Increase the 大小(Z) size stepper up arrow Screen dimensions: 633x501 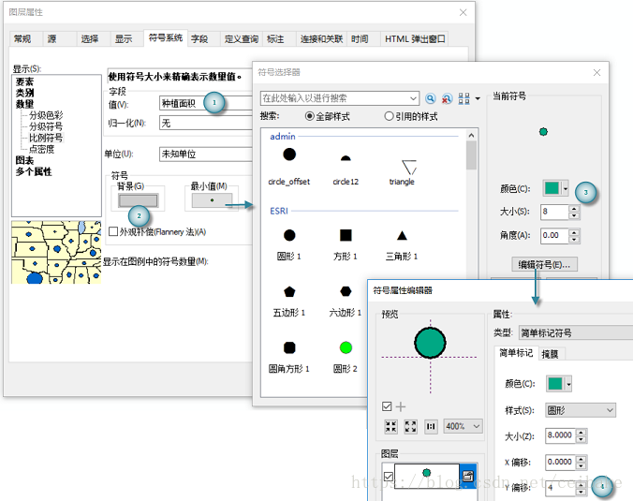(x=581, y=433)
